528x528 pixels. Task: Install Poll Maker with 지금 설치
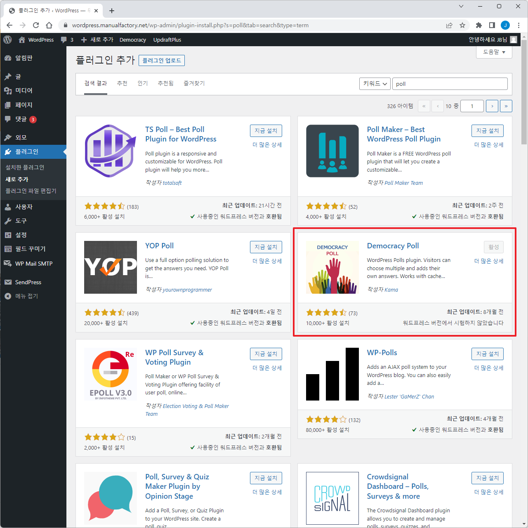tap(488, 131)
